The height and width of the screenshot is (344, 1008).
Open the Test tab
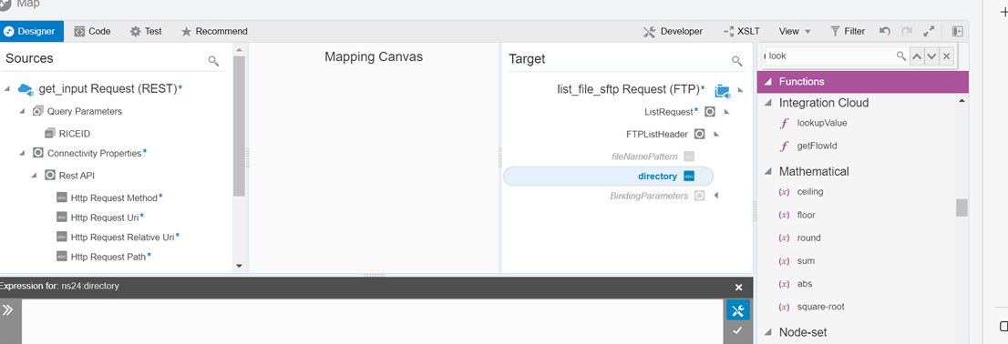[x=146, y=31]
